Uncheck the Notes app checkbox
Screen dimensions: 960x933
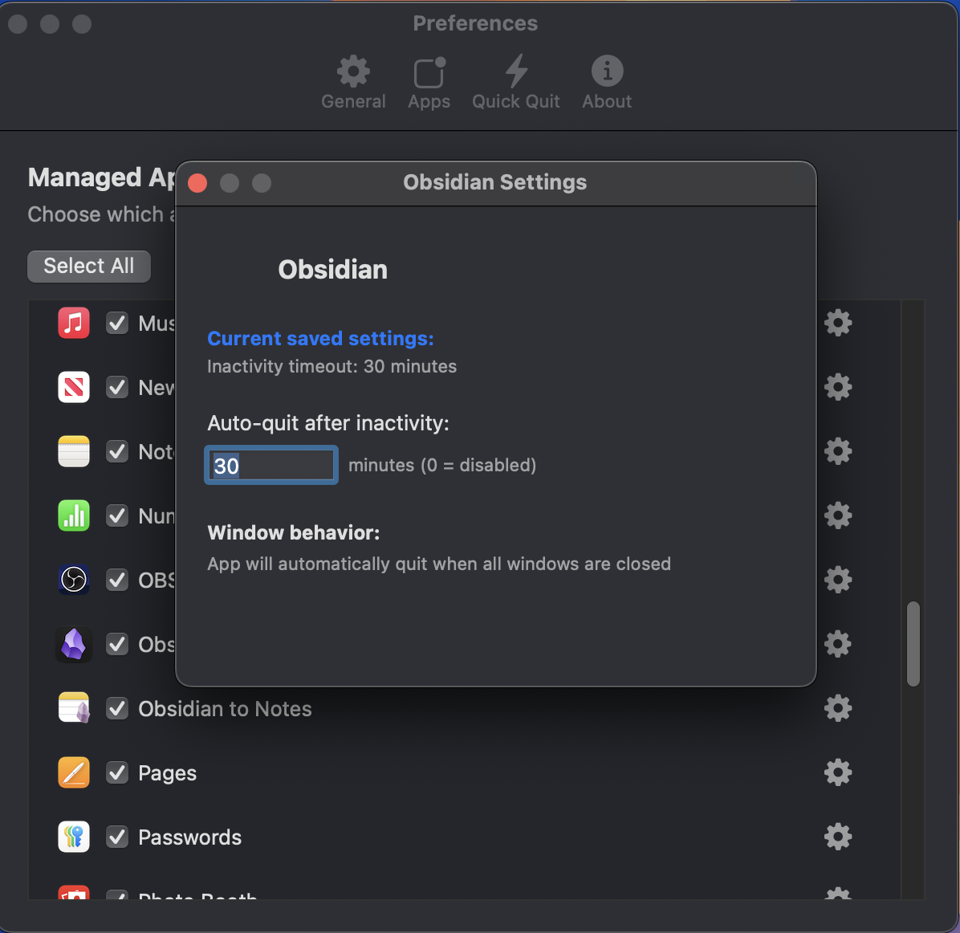point(117,451)
